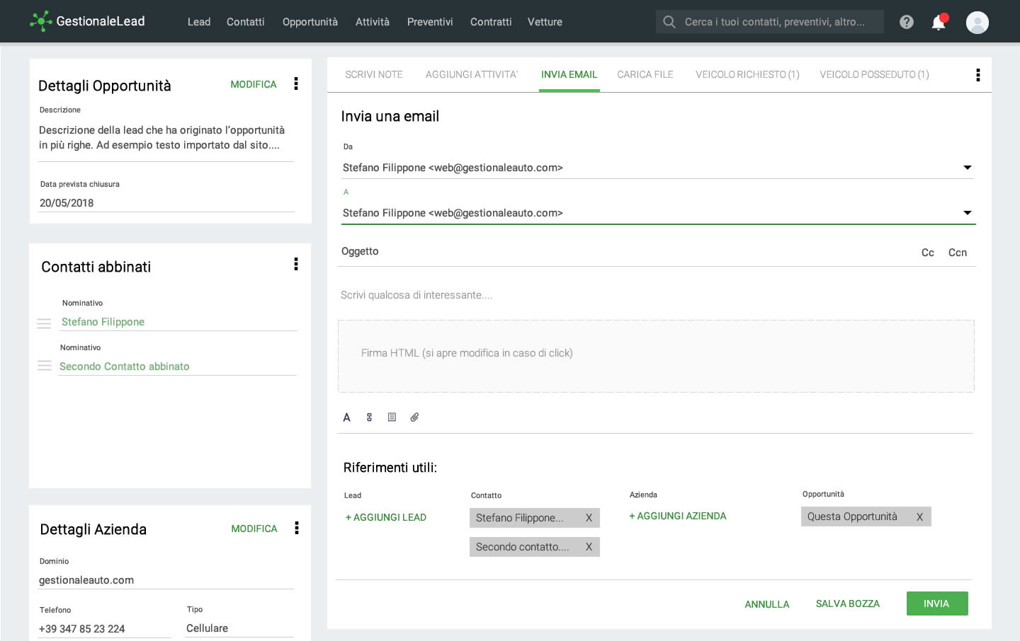
Task: Click the Firma HTML signature box
Action: (656, 356)
